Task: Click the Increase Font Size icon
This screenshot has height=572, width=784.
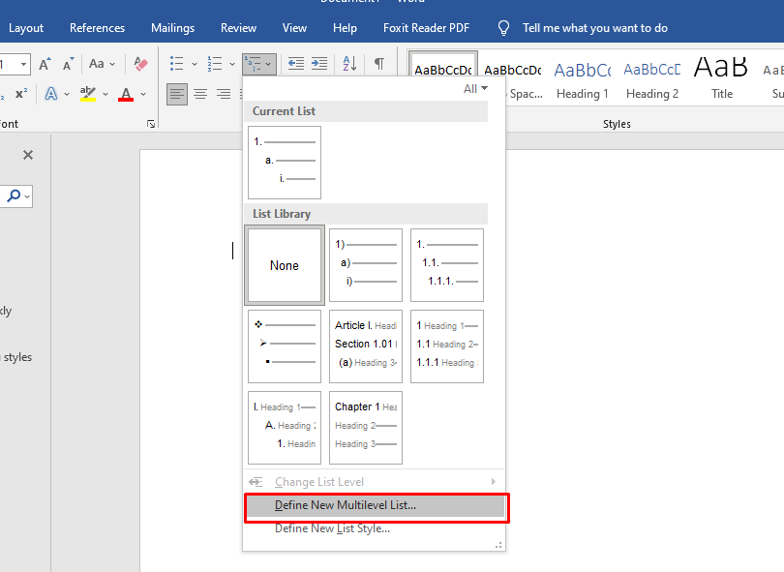Action: pos(45,64)
